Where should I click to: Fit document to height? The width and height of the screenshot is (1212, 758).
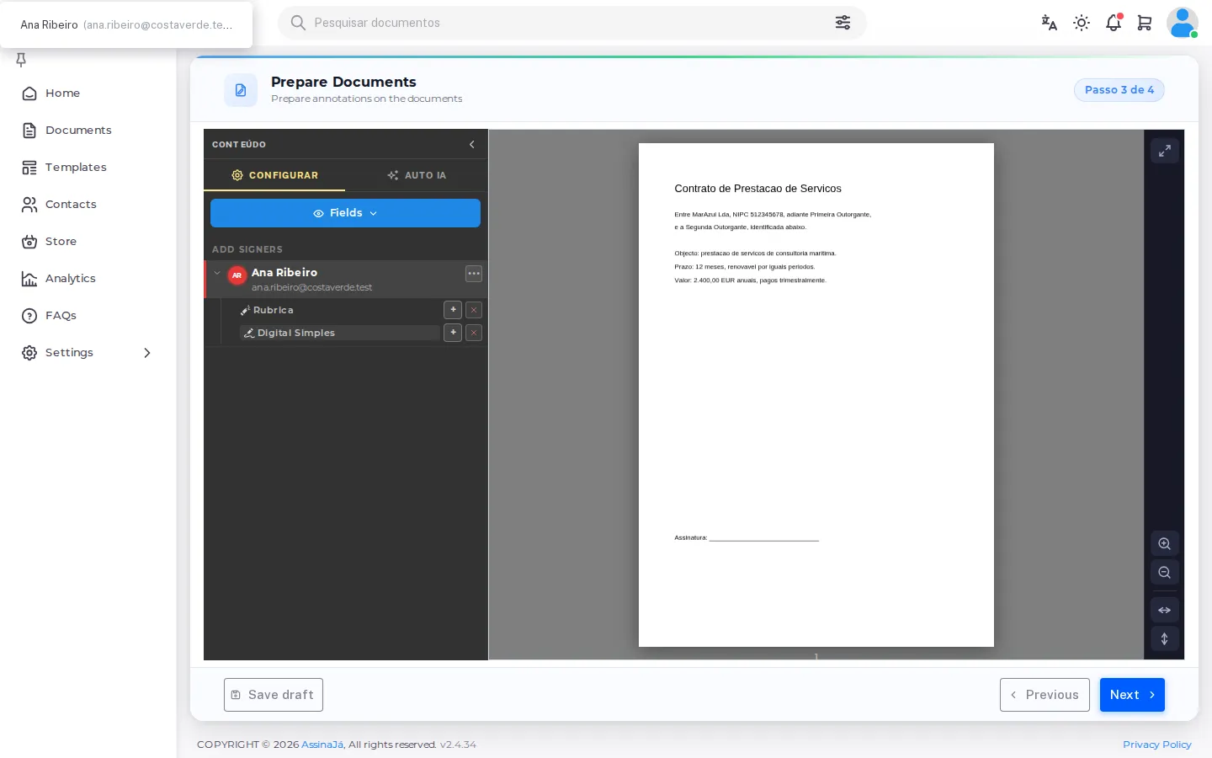pyautogui.click(x=1165, y=638)
